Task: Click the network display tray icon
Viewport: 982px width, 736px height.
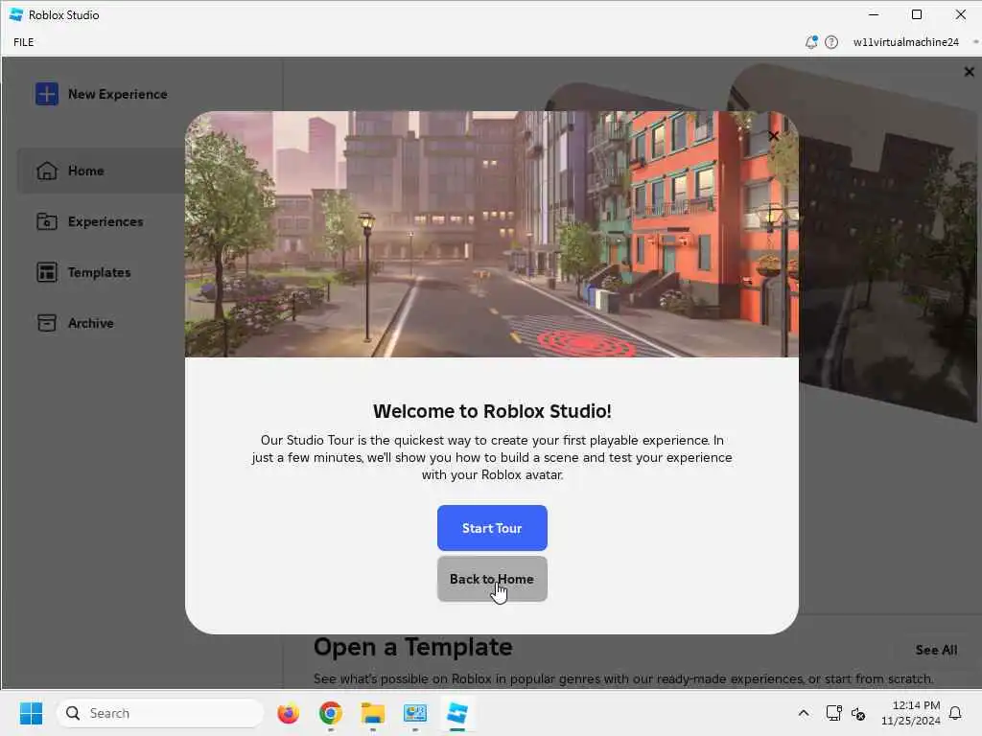Action: pyautogui.click(x=833, y=713)
